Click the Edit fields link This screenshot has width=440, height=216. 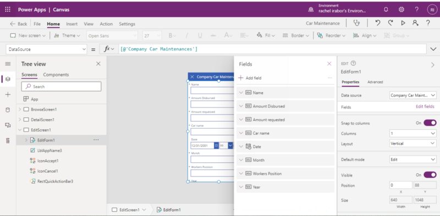tap(425, 106)
